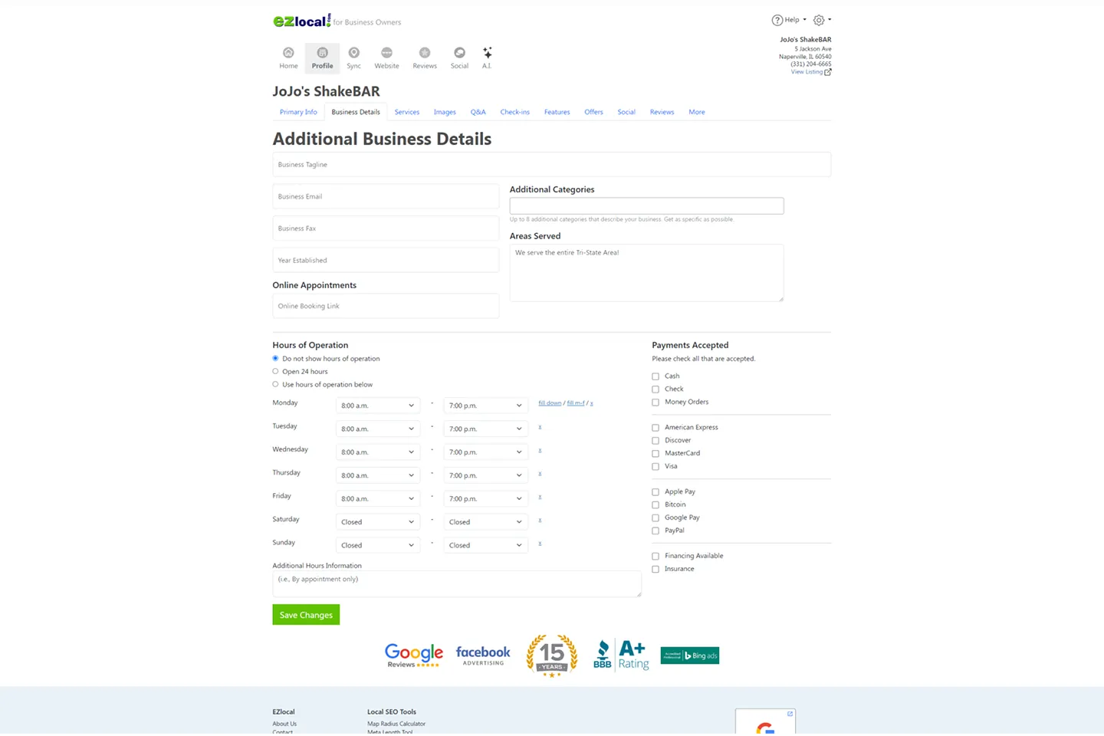Check the Visa box
The image size is (1104, 736).
655,467
